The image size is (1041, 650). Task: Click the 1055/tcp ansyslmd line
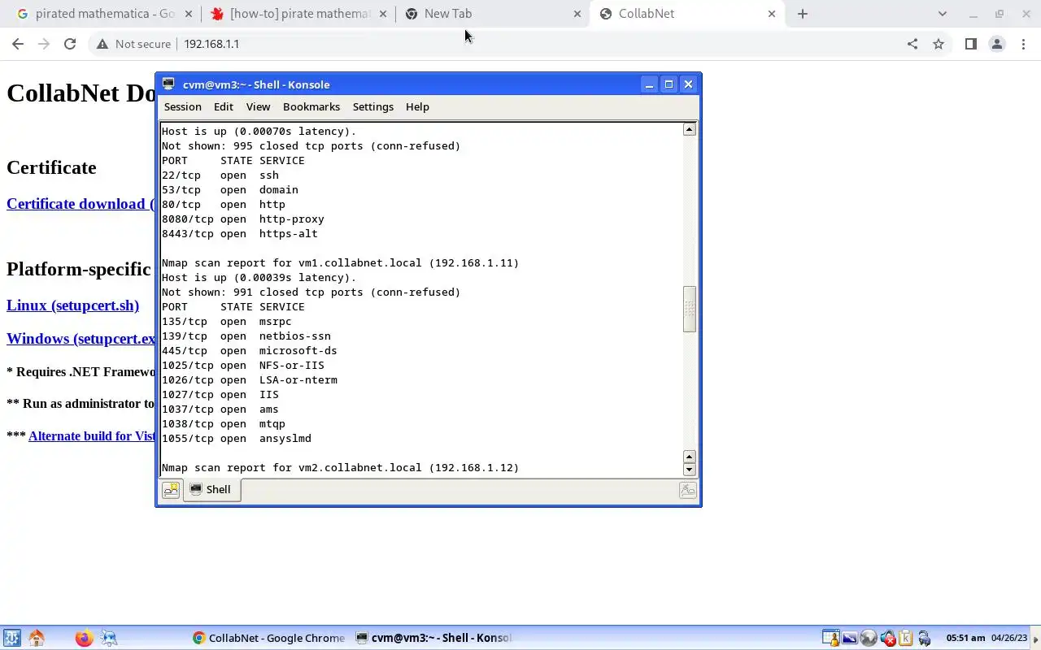[236, 439]
